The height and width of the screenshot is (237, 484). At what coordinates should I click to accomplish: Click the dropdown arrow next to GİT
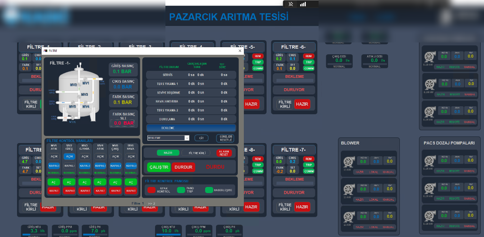[x=187, y=138]
